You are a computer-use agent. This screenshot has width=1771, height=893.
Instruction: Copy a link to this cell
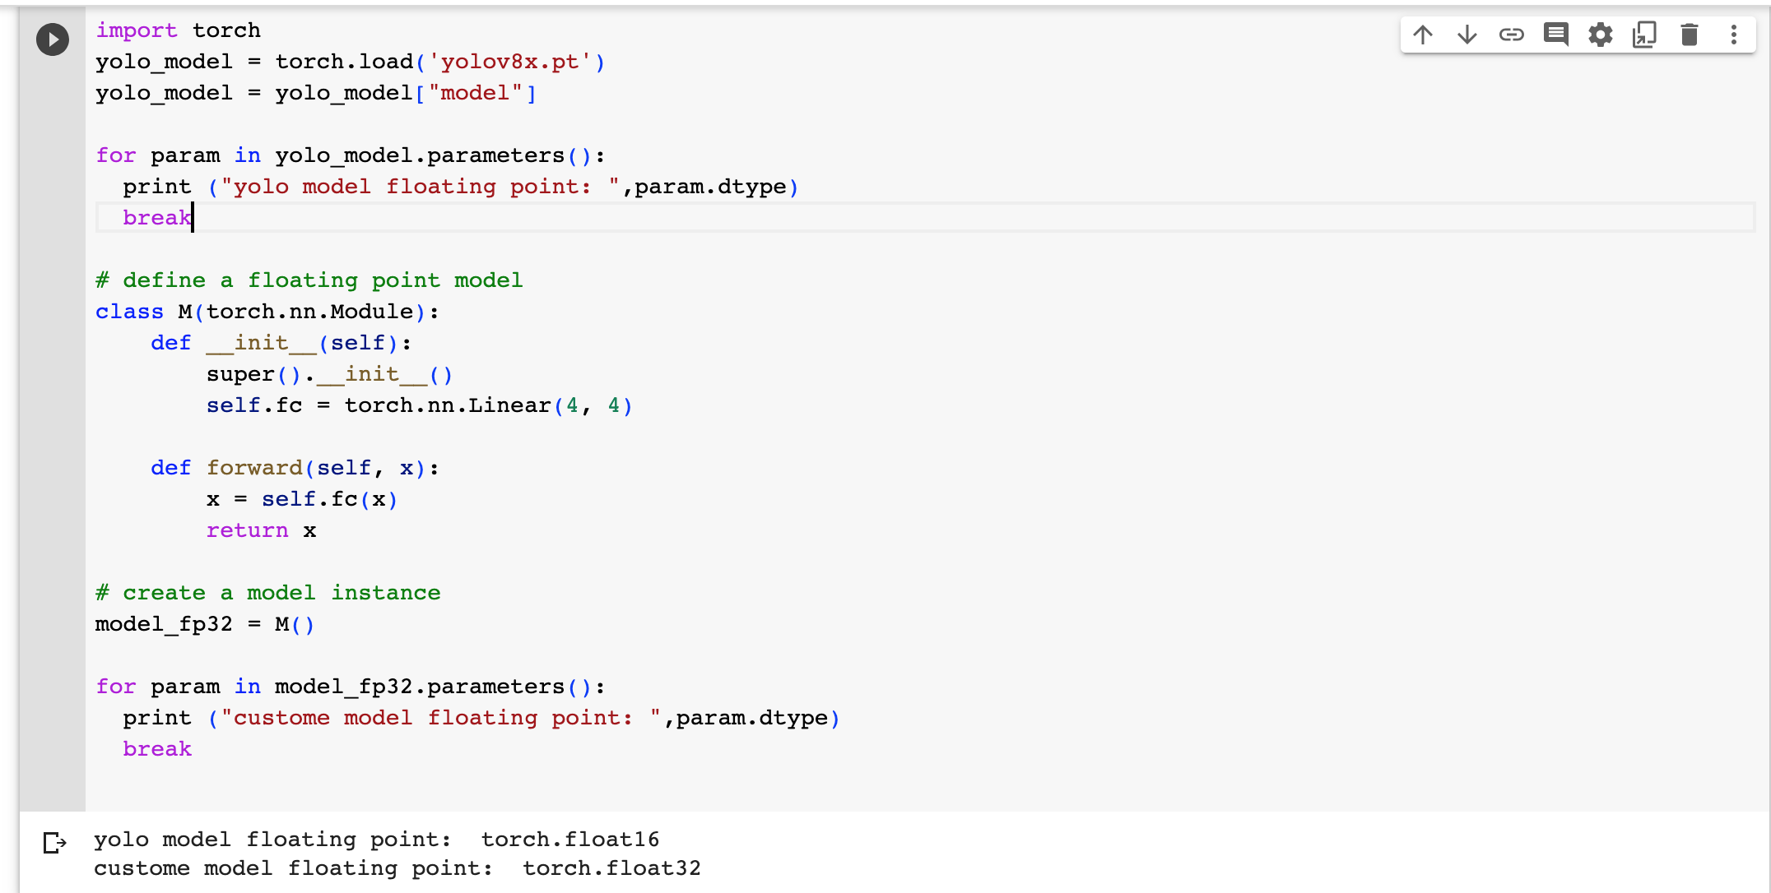pyautogui.click(x=1512, y=35)
